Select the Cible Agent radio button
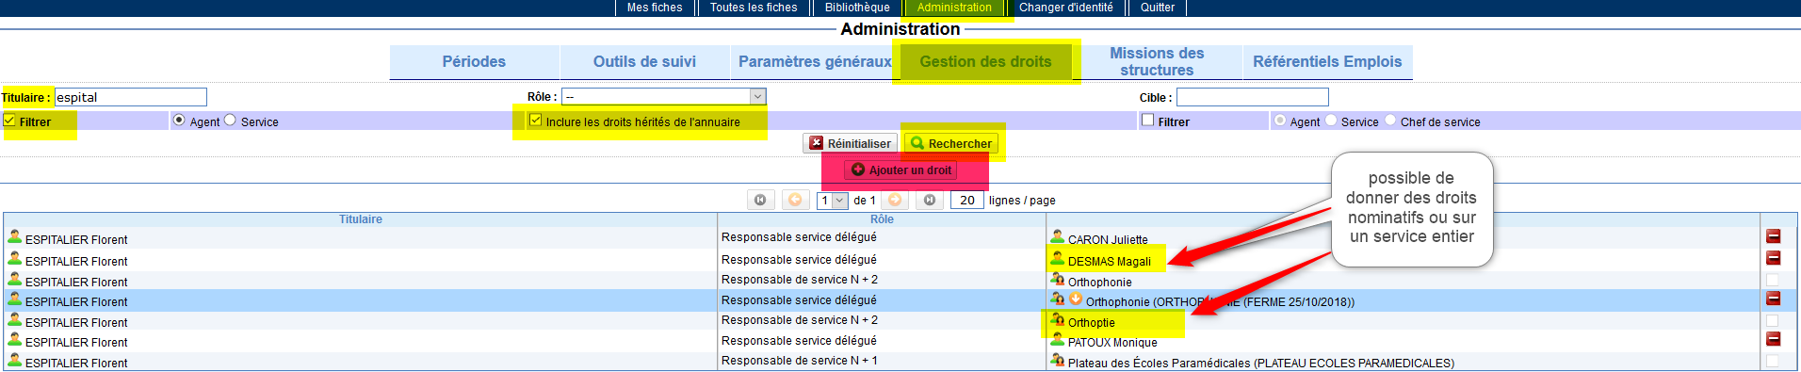 coord(1279,120)
